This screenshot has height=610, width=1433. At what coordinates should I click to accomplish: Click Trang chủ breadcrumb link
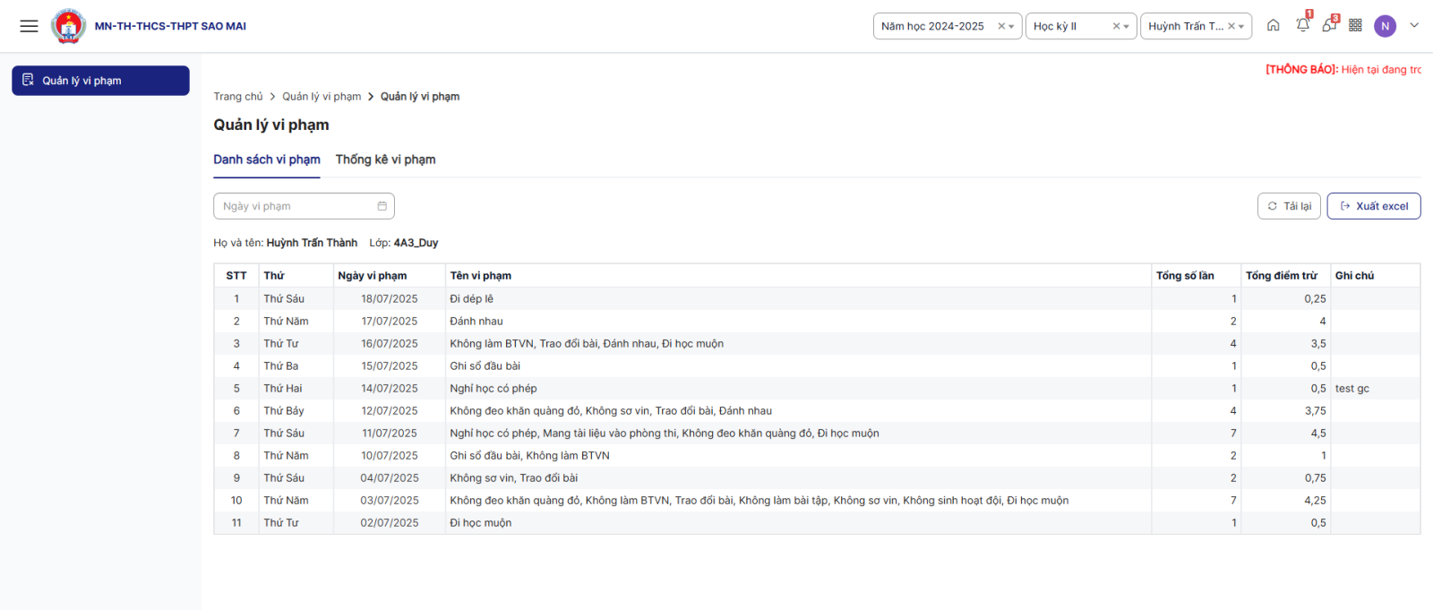pyautogui.click(x=237, y=97)
